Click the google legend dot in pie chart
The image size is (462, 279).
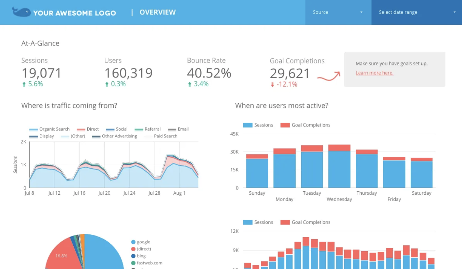click(x=133, y=242)
